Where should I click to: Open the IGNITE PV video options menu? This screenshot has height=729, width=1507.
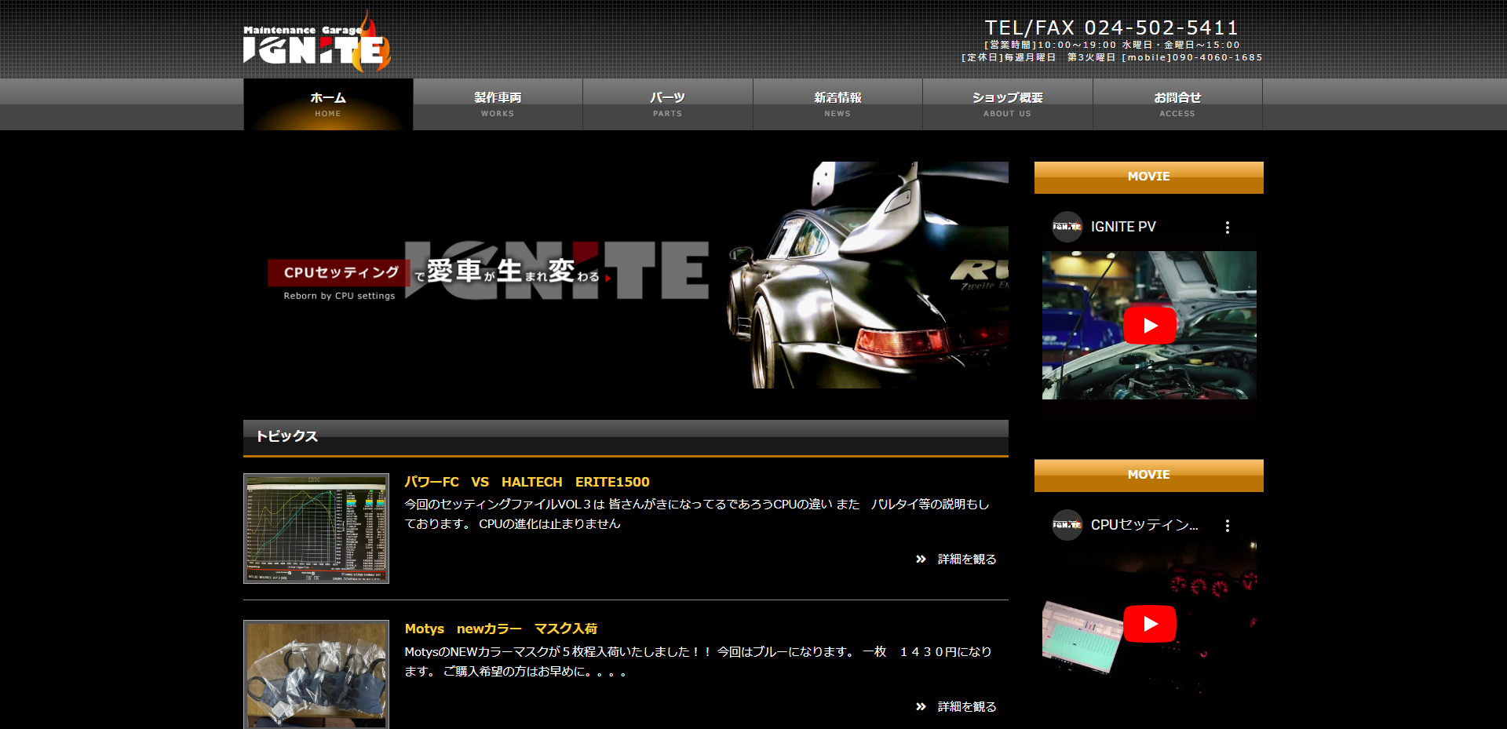click(x=1228, y=228)
